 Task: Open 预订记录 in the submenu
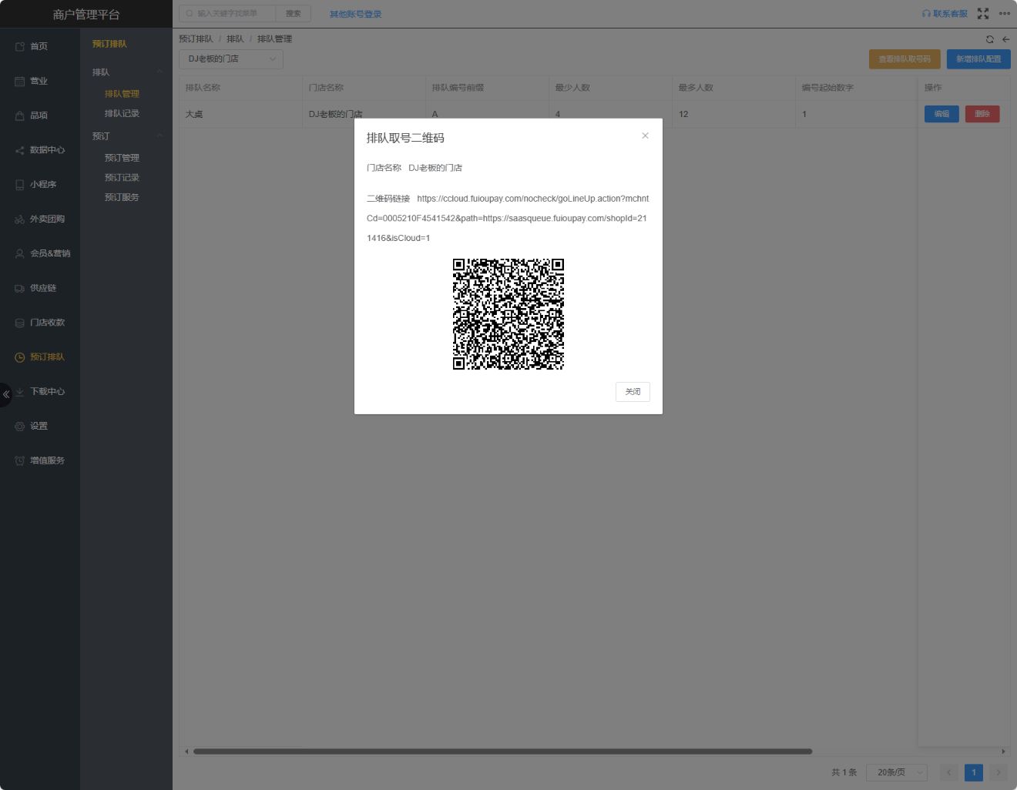(122, 178)
